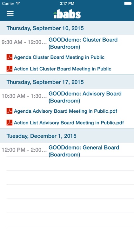The width and height of the screenshot is (134, 238).
Task: Tap the Tuesday, December 1, 2015 header
Action: coord(67,136)
